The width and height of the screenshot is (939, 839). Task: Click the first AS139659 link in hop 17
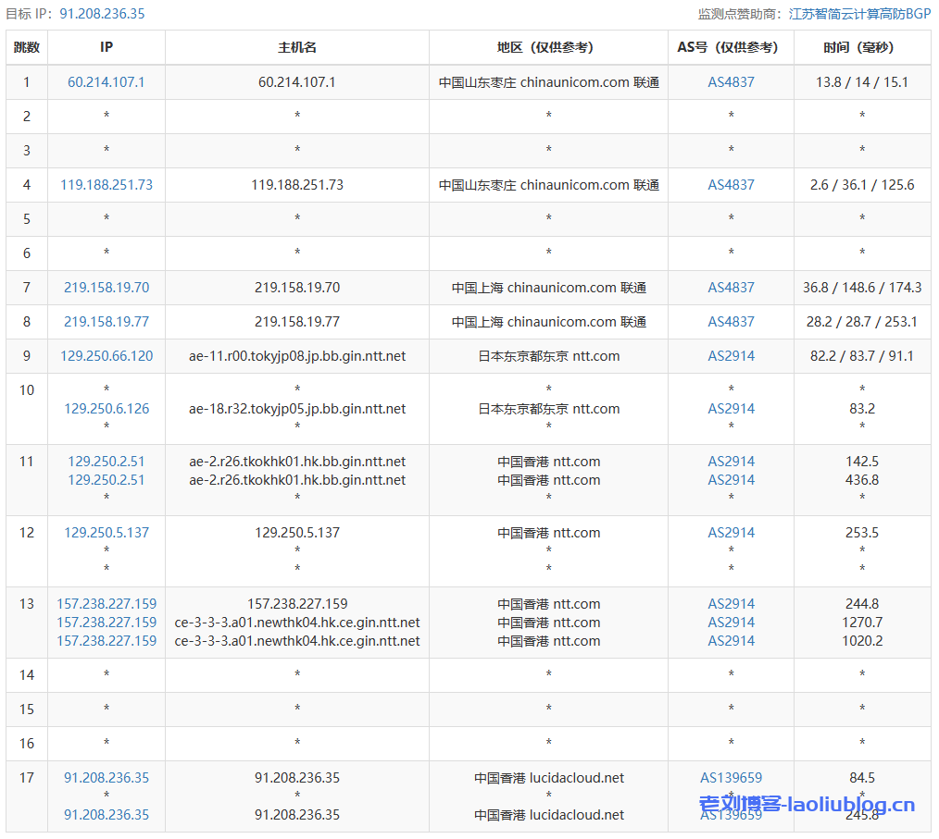point(731,778)
